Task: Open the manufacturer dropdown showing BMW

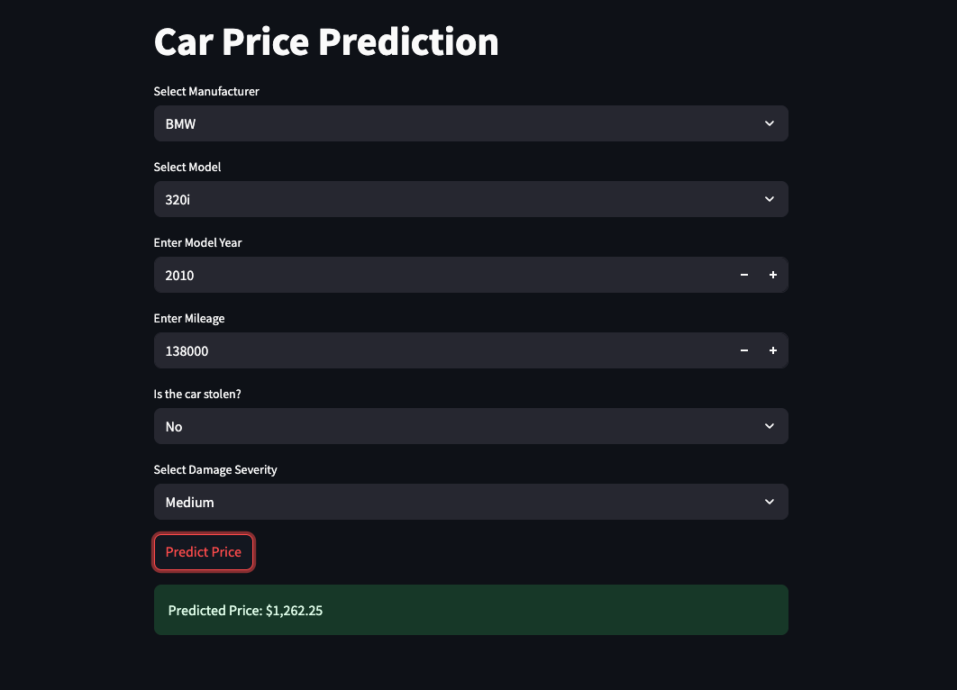Action: (451, 123)
